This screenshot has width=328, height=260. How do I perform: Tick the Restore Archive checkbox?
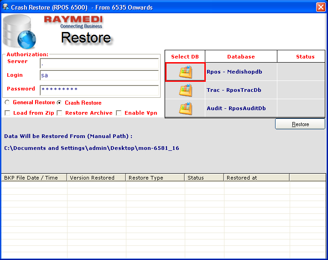coord(60,113)
